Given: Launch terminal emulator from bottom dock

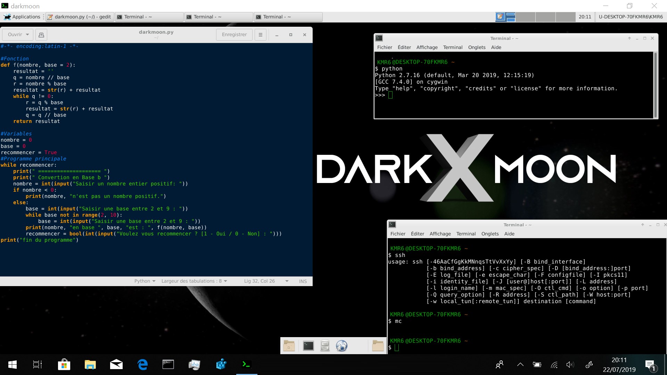Looking at the screenshot, I should click(308, 346).
